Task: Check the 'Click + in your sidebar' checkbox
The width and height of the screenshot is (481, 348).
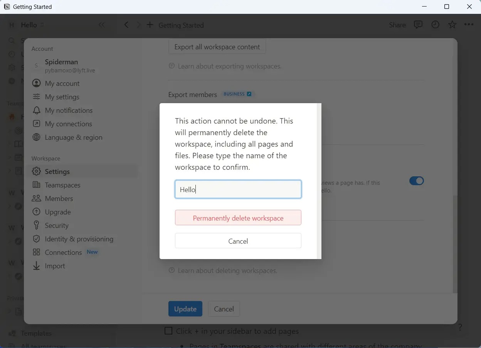Action: pos(168,331)
